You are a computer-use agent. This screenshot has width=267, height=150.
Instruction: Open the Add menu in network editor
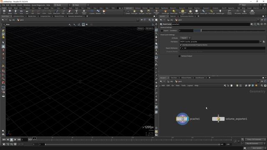pyautogui.click(x=163, y=85)
